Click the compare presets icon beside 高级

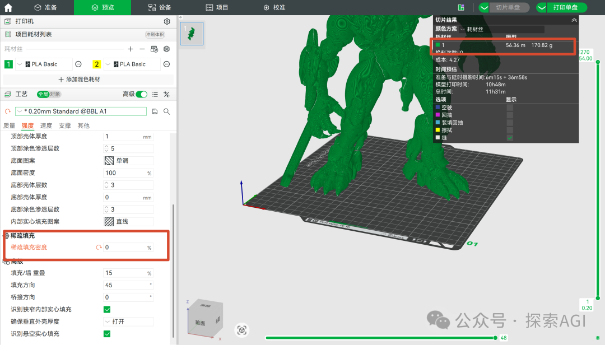tap(166, 94)
